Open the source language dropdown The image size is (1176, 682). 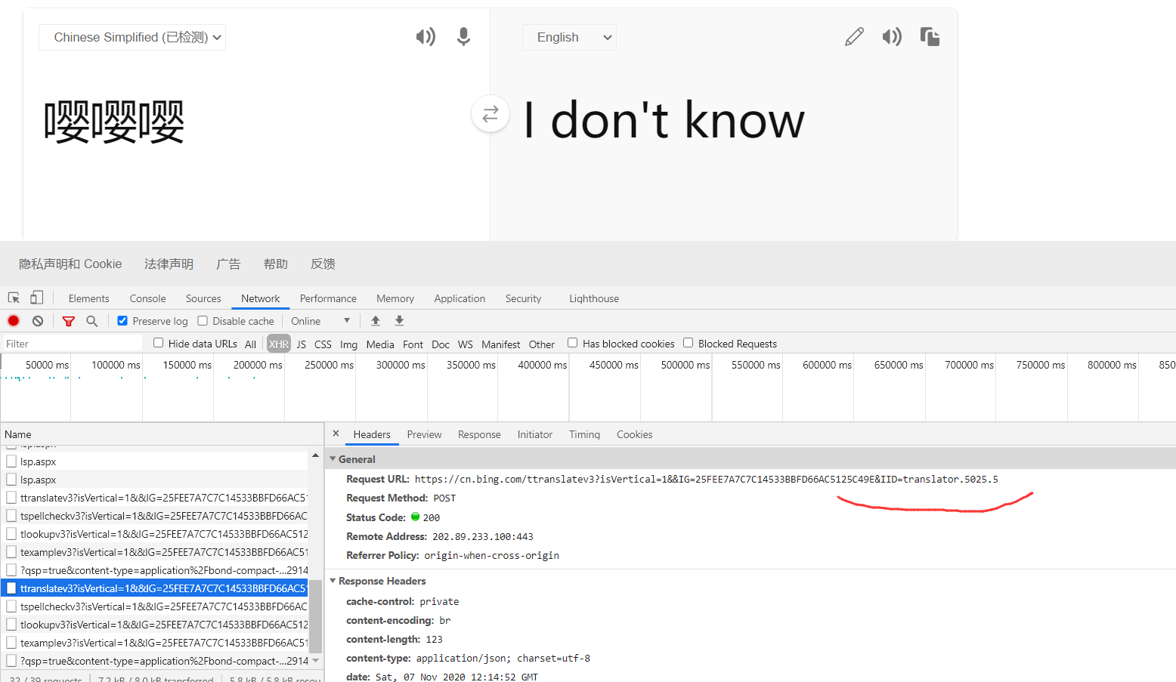point(132,37)
